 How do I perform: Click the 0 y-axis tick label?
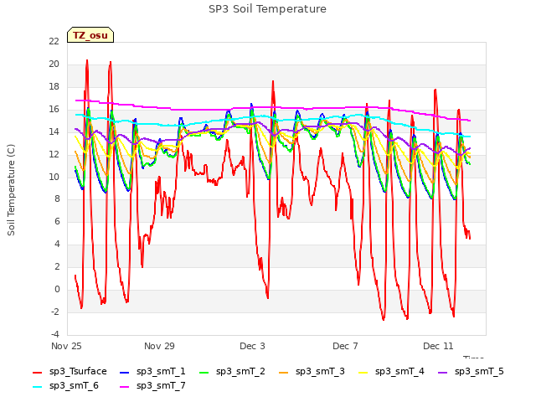point(57,289)
